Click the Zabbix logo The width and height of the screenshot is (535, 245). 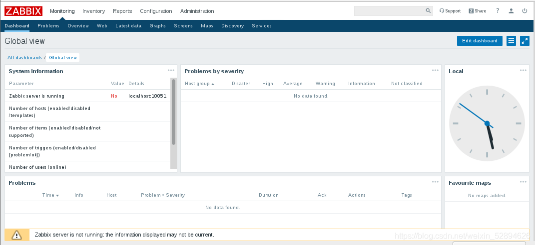coord(23,11)
